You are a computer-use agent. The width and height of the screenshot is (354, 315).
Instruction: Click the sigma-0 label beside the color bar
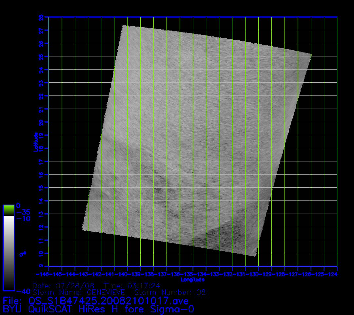[23, 254]
